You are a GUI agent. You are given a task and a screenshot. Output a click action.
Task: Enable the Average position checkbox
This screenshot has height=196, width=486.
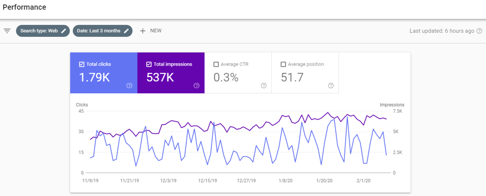[283, 65]
